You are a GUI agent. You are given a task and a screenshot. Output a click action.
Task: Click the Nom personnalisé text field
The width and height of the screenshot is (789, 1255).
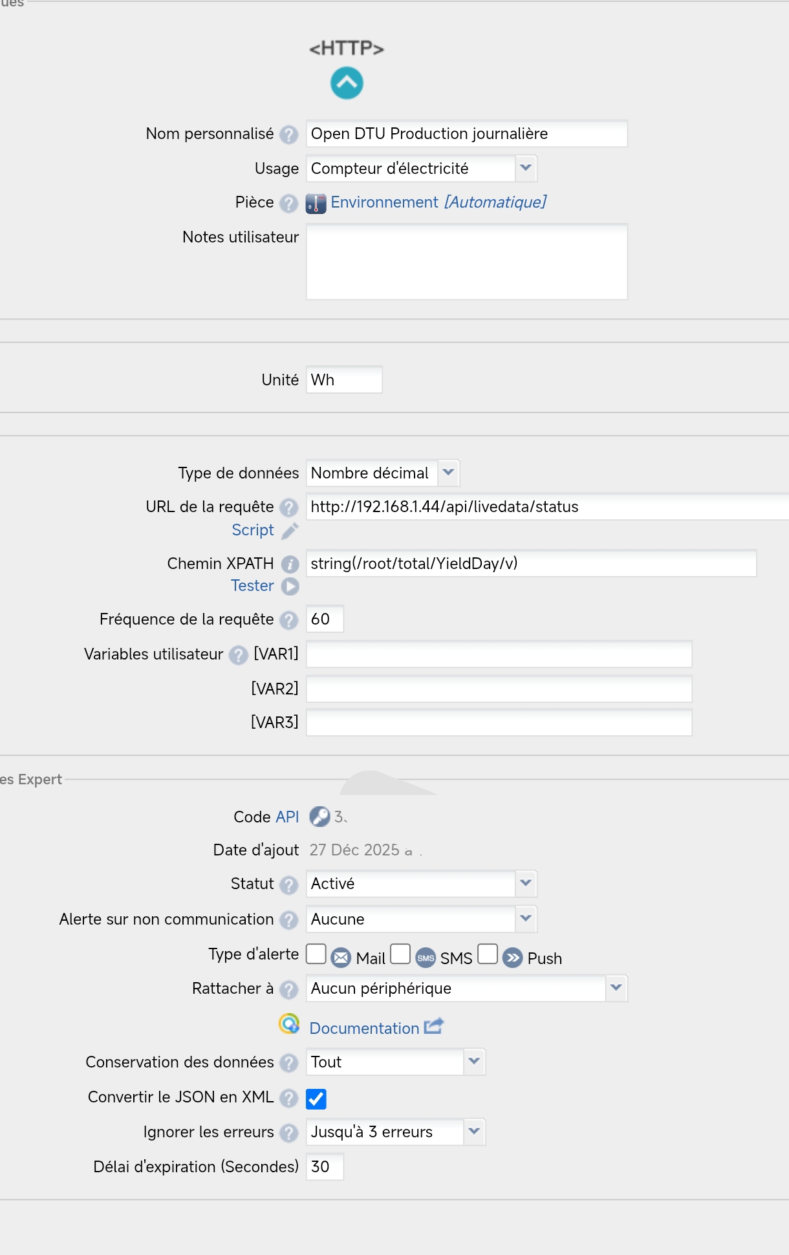tap(467, 134)
